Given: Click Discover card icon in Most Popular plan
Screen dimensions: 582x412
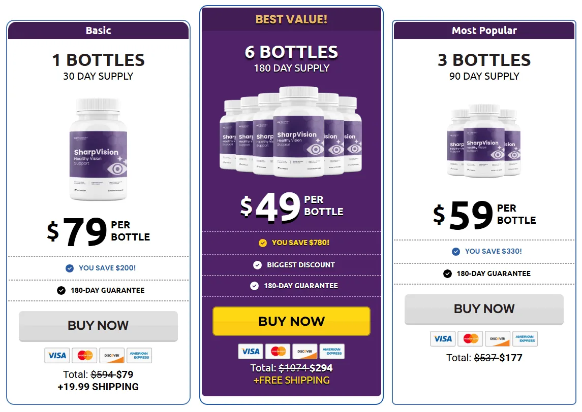Looking at the screenshot, I should tap(498, 339).
